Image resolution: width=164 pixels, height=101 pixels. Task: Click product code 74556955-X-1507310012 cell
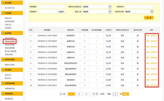click(47, 80)
